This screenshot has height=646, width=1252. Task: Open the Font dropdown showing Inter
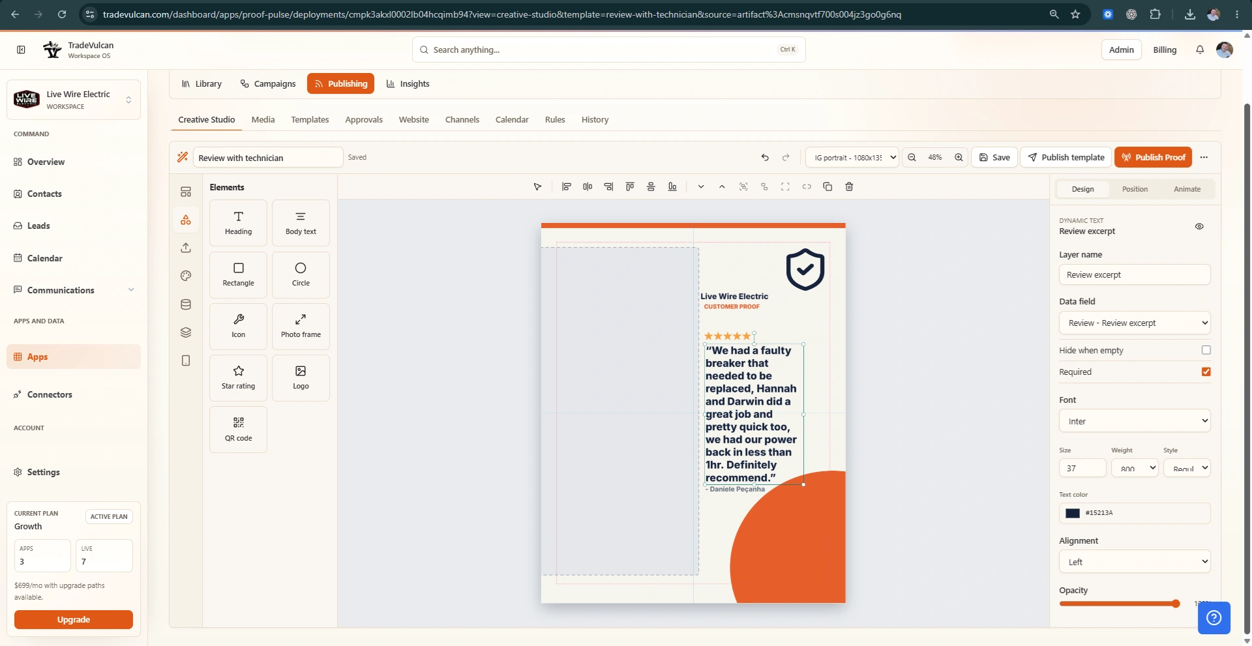1135,421
